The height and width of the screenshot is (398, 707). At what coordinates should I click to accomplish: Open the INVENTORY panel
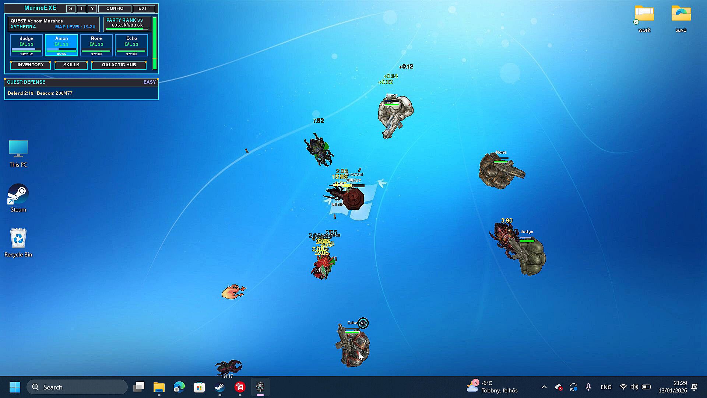[31, 65]
